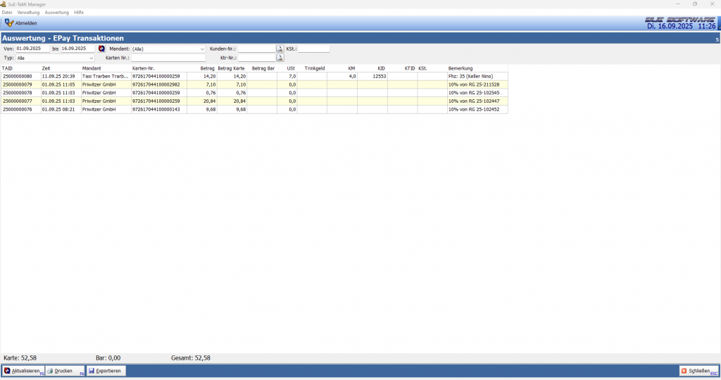Click the Abmelden logout icon
This screenshot has height=380, width=721.
tap(9, 23)
